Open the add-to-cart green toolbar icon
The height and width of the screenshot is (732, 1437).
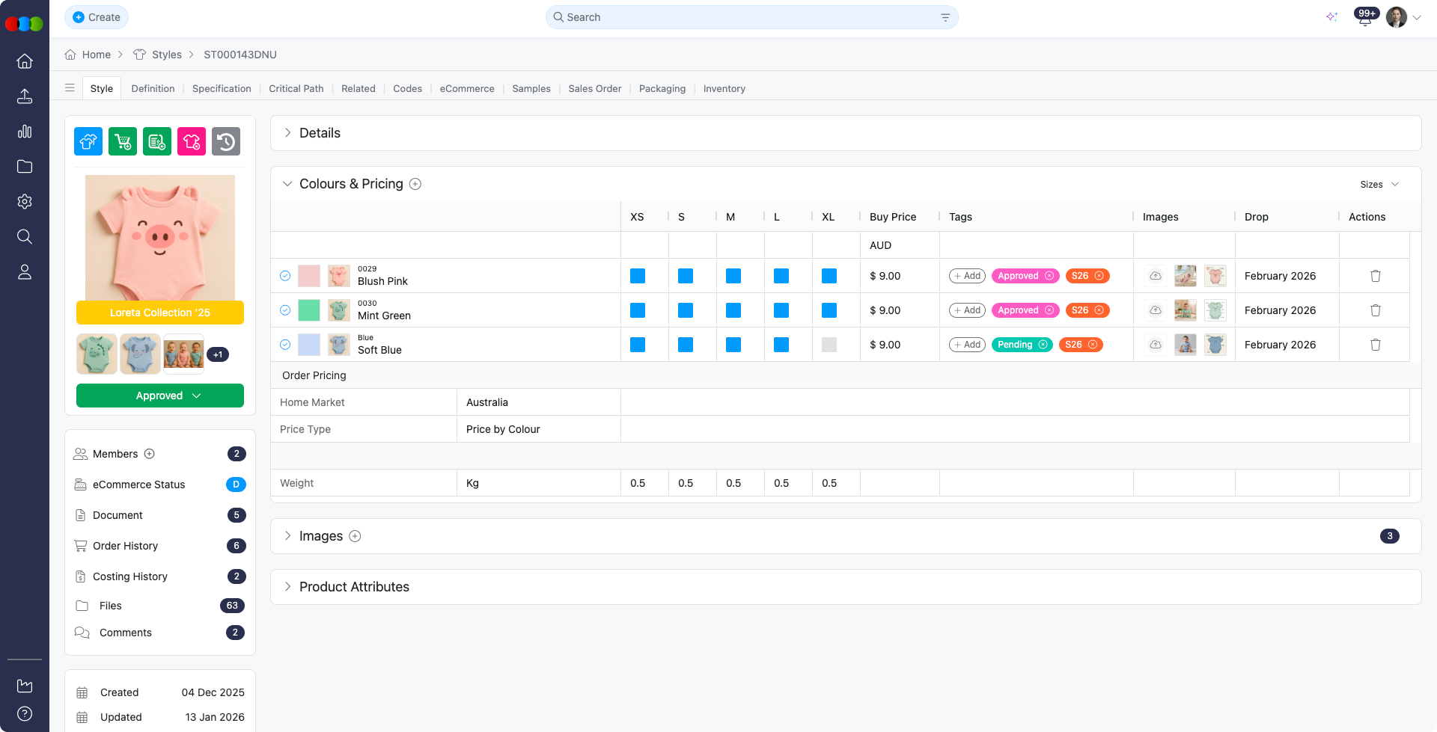(122, 141)
